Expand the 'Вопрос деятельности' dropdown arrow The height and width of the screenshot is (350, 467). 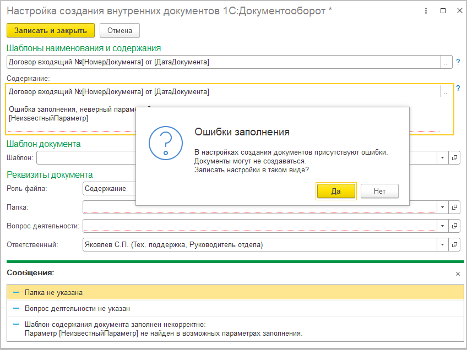click(x=442, y=226)
